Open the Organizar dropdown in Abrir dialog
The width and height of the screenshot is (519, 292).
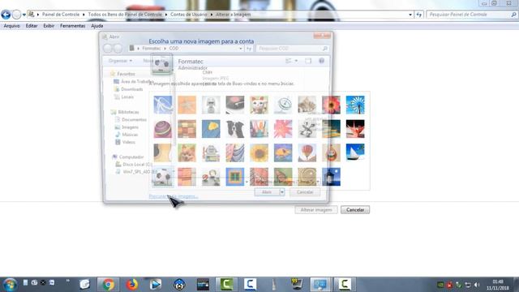tap(120, 61)
